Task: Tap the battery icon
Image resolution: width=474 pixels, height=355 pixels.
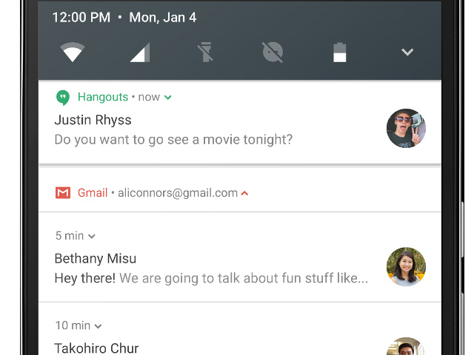Action: (339, 53)
